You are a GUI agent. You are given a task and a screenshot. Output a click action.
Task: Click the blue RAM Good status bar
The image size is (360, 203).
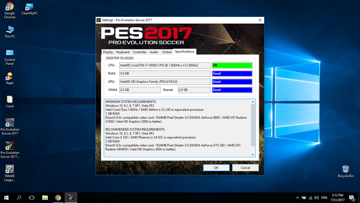(x=232, y=74)
